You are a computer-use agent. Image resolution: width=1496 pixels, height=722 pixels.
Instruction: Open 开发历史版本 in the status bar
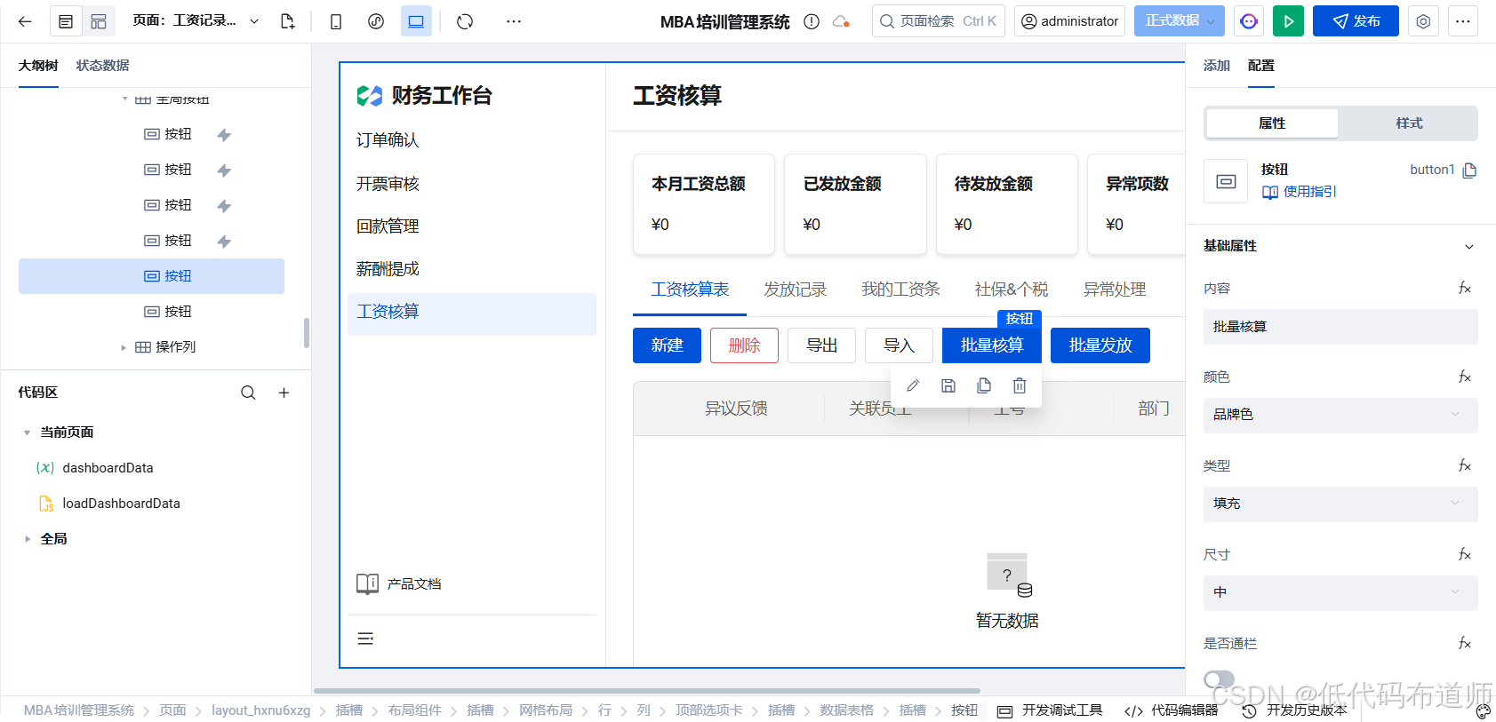pyautogui.click(x=1294, y=710)
